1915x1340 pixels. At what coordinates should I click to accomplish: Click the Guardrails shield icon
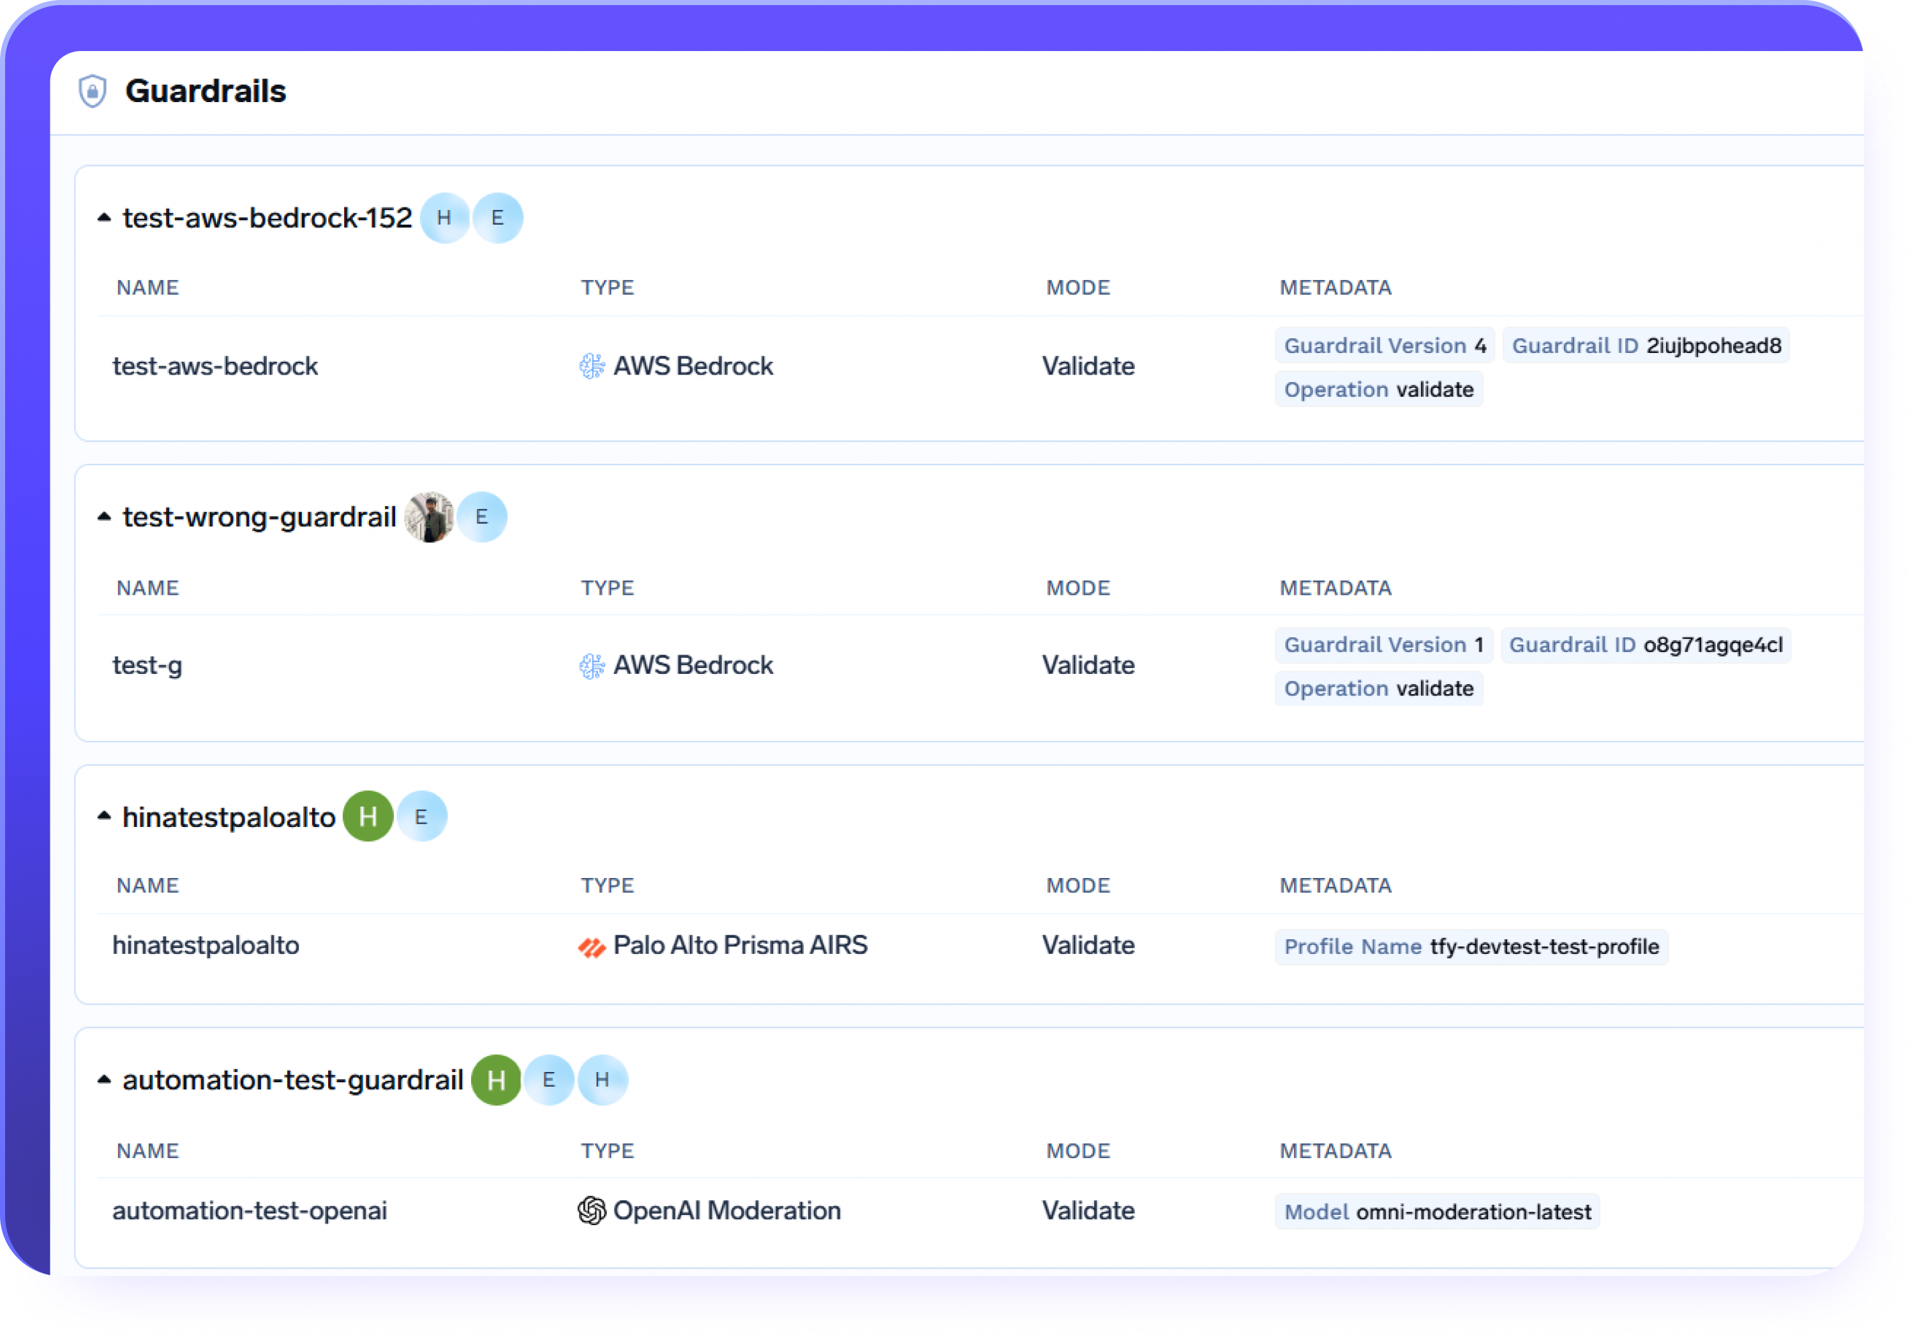92,91
